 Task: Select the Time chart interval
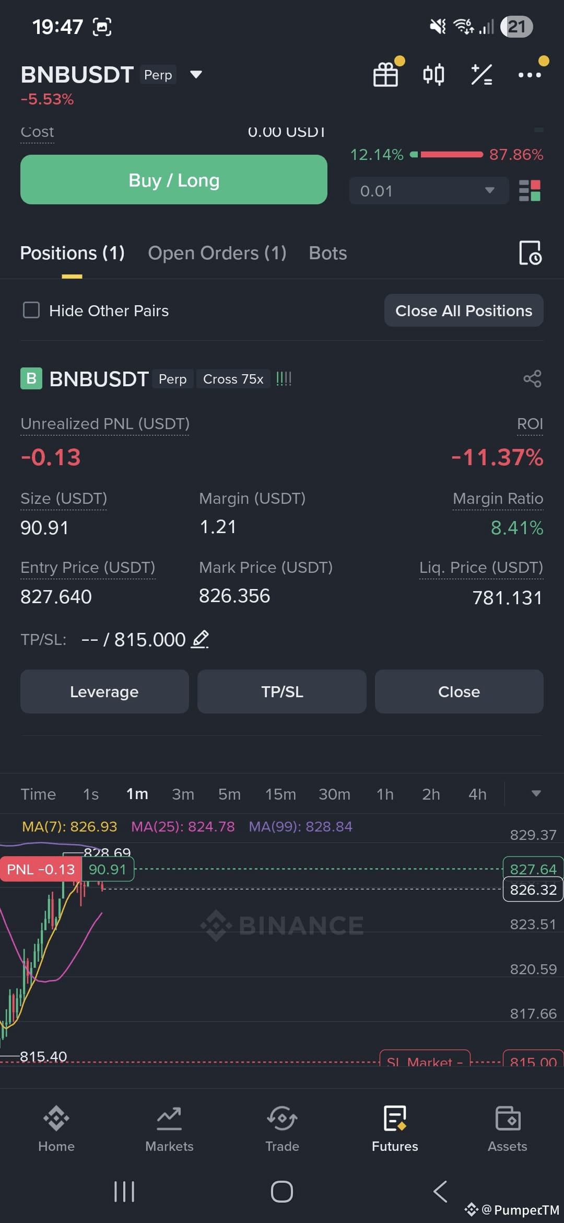point(38,794)
